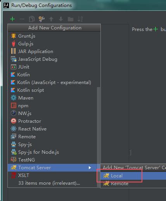The image size is (166, 201).
Task: Click the copy configuration toolbar icon
Action: (32, 19)
